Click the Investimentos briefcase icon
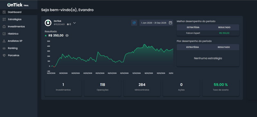The image size is (257, 117). coord(4,27)
